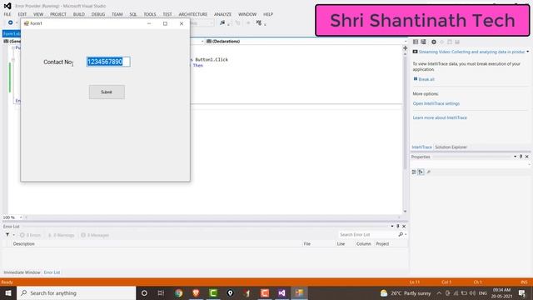Click Learn more about IntelliTrace link

[440, 117]
